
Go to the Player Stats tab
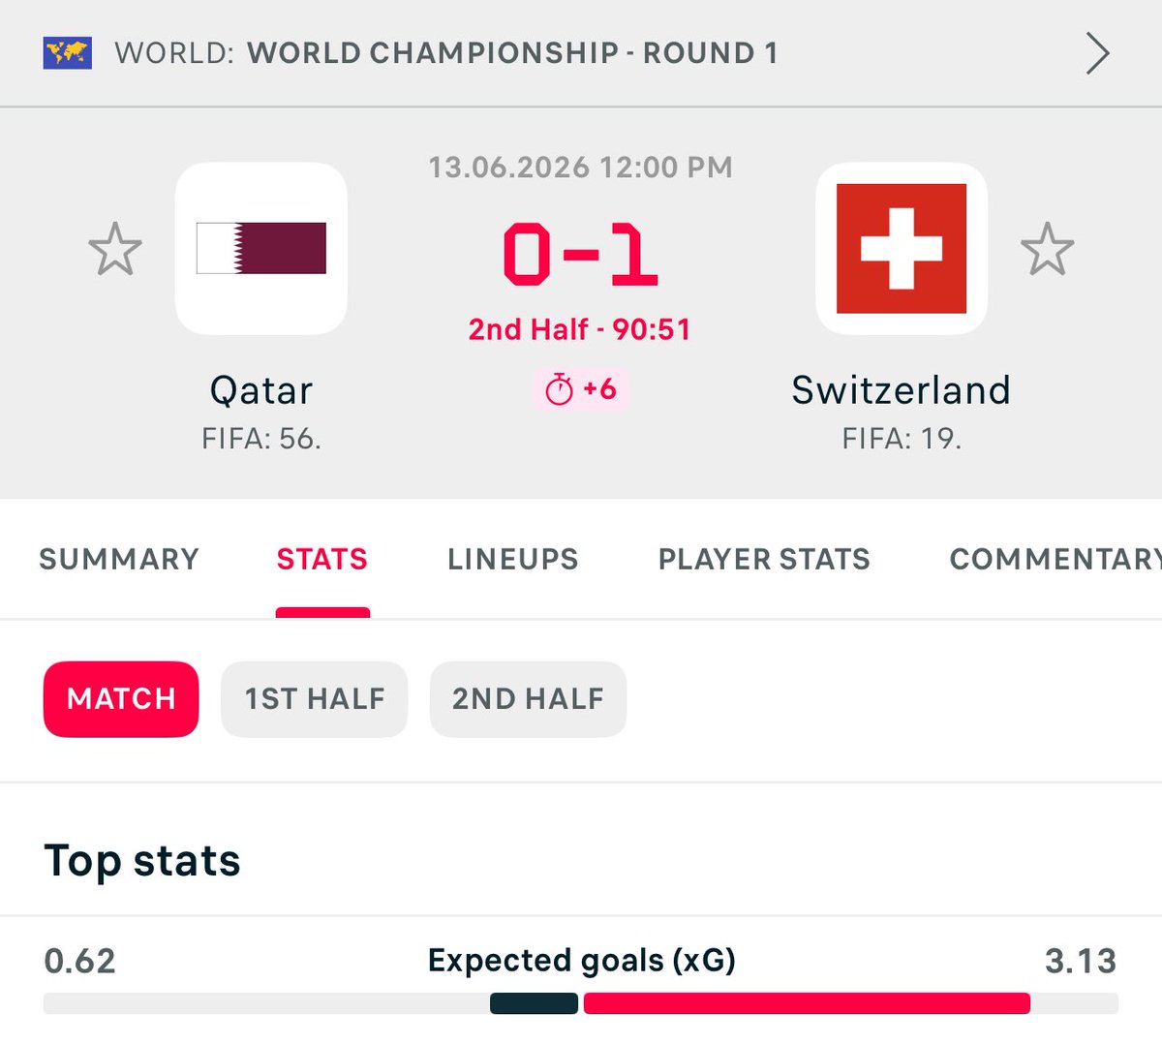coord(764,559)
